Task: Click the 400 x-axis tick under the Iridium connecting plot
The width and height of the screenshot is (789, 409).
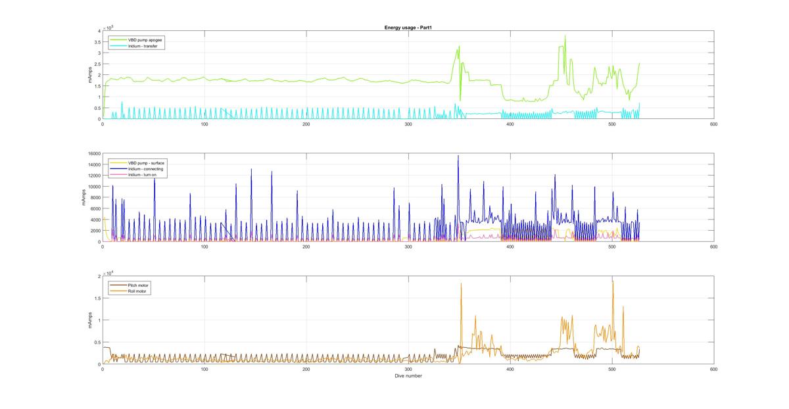Action: 510,247
